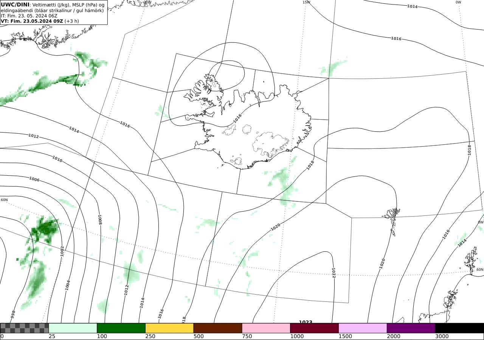Viewport: 484px width, 340px height.
Task: Select the light green 25–100 legend swatch
Action: 73,328
